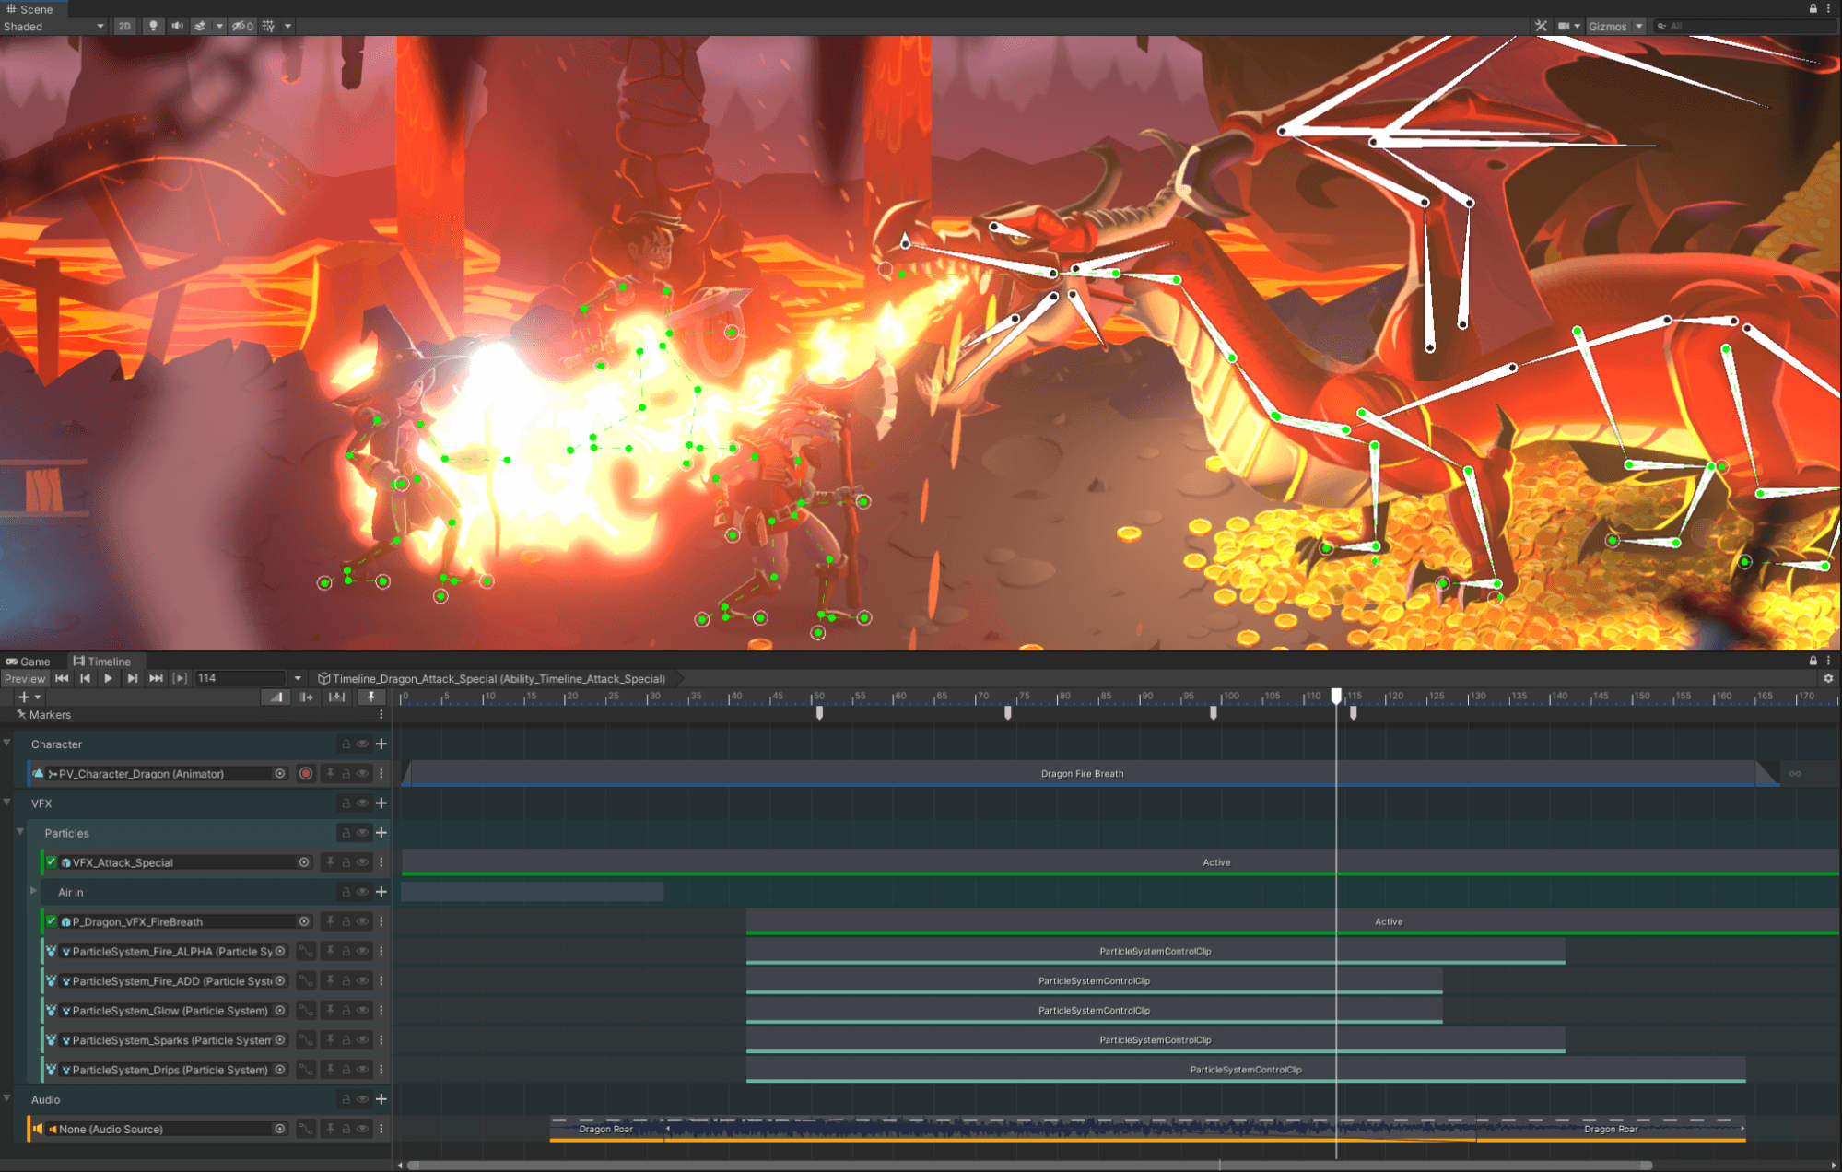Add track to VFX group
The width and height of the screenshot is (1842, 1172).
coord(381,803)
